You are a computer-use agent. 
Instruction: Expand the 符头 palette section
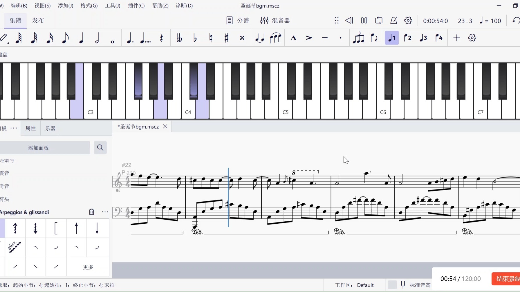point(5,199)
